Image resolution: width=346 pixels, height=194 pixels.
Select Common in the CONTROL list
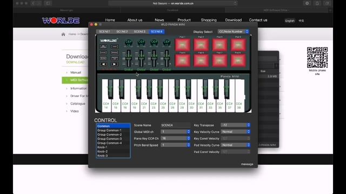coord(113,126)
